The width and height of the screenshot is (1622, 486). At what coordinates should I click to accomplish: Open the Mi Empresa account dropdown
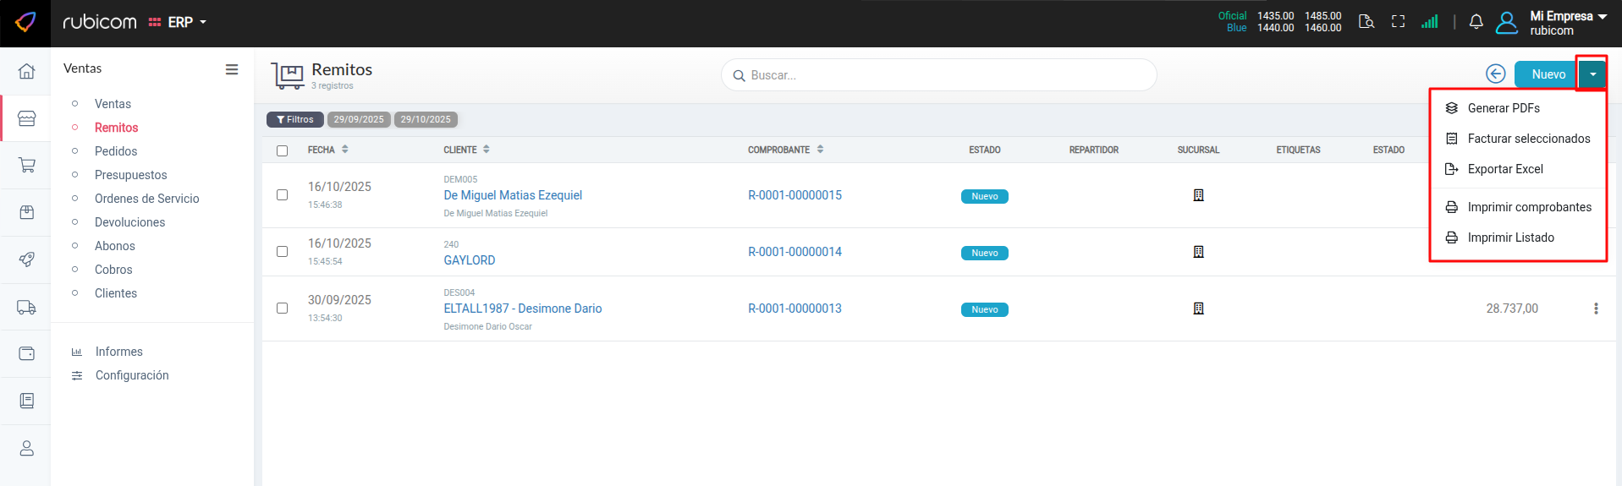1567,23
